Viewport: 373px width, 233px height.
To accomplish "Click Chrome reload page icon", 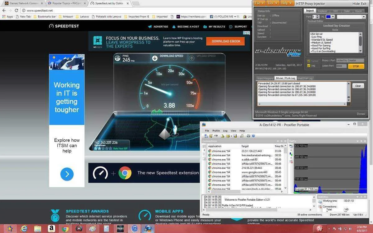I will [x=17, y=10].
